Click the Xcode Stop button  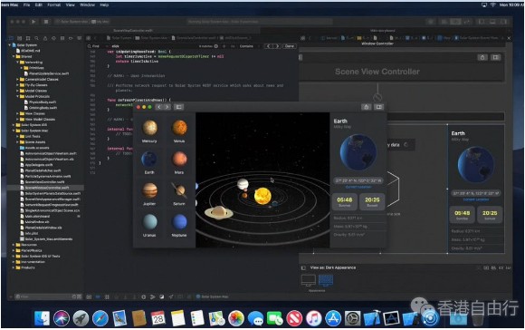46,22
